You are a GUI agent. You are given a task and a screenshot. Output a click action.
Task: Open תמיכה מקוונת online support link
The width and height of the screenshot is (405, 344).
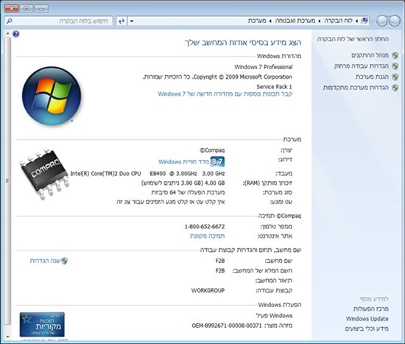[x=208, y=236]
